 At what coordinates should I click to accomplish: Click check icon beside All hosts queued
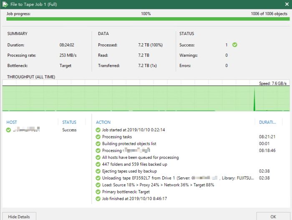point(98,157)
